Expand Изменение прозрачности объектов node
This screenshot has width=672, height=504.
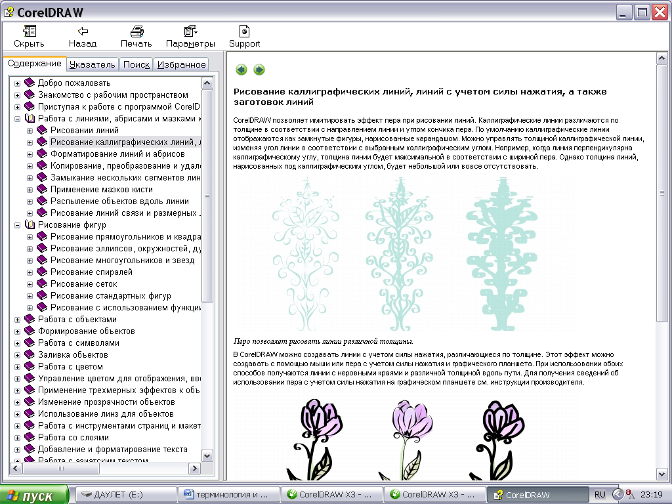tap(17, 402)
